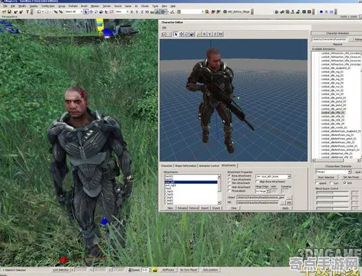
Task: Open the Tools menu
Action: click(x=155, y=6)
